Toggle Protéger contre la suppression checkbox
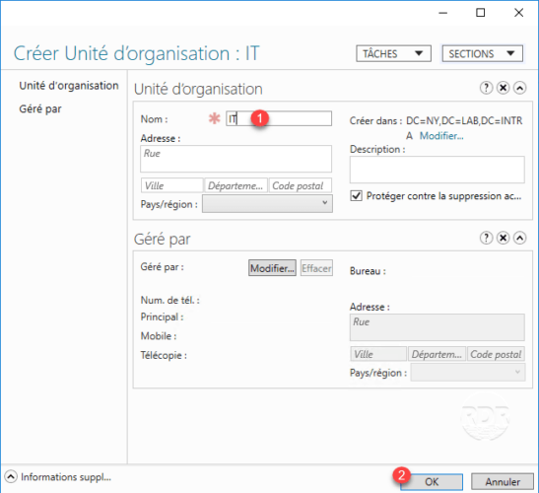539x493 pixels. [x=356, y=196]
